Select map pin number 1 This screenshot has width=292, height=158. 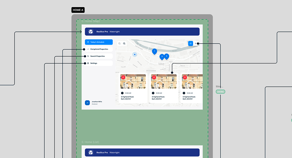pos(154,51)
